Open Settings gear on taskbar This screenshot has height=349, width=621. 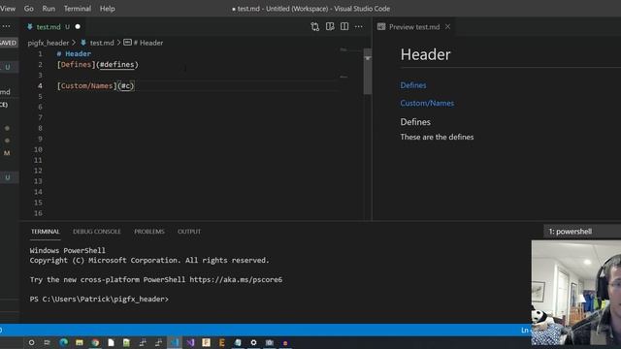click(253, 342)
